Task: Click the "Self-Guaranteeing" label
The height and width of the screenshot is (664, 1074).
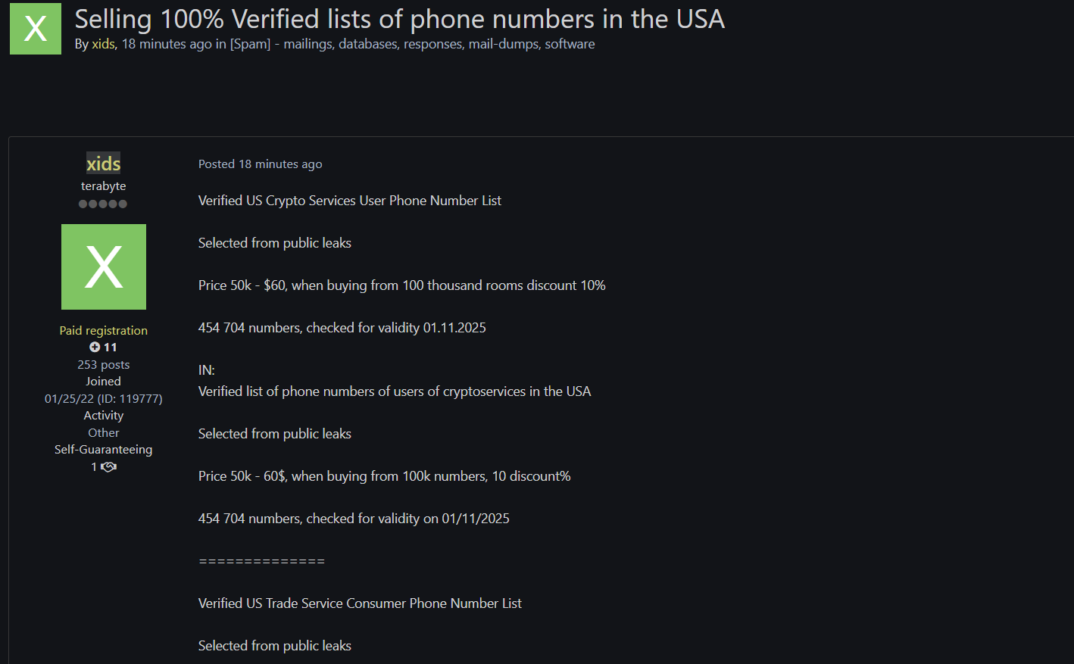Action: coord(104,449)
